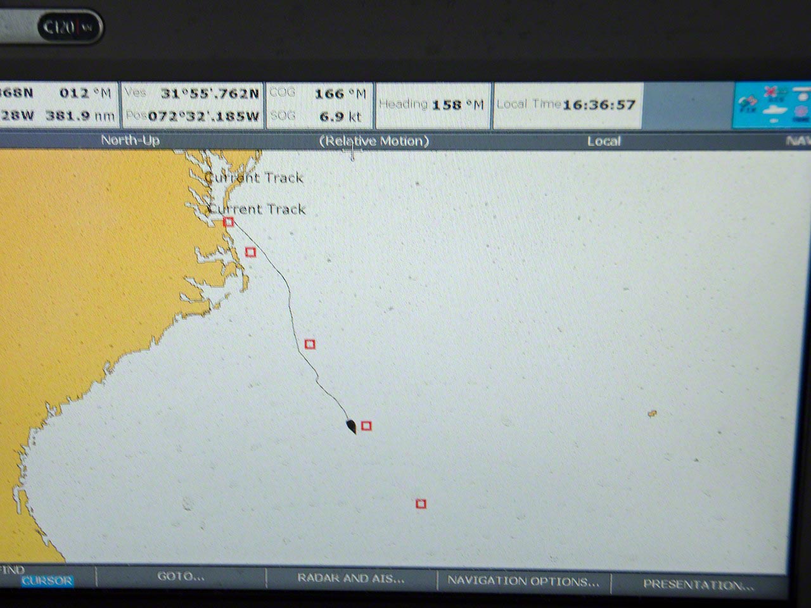Select waypoint square beside the vessel
The width and height of the screenshot is (811, 608).
[366, 426]
